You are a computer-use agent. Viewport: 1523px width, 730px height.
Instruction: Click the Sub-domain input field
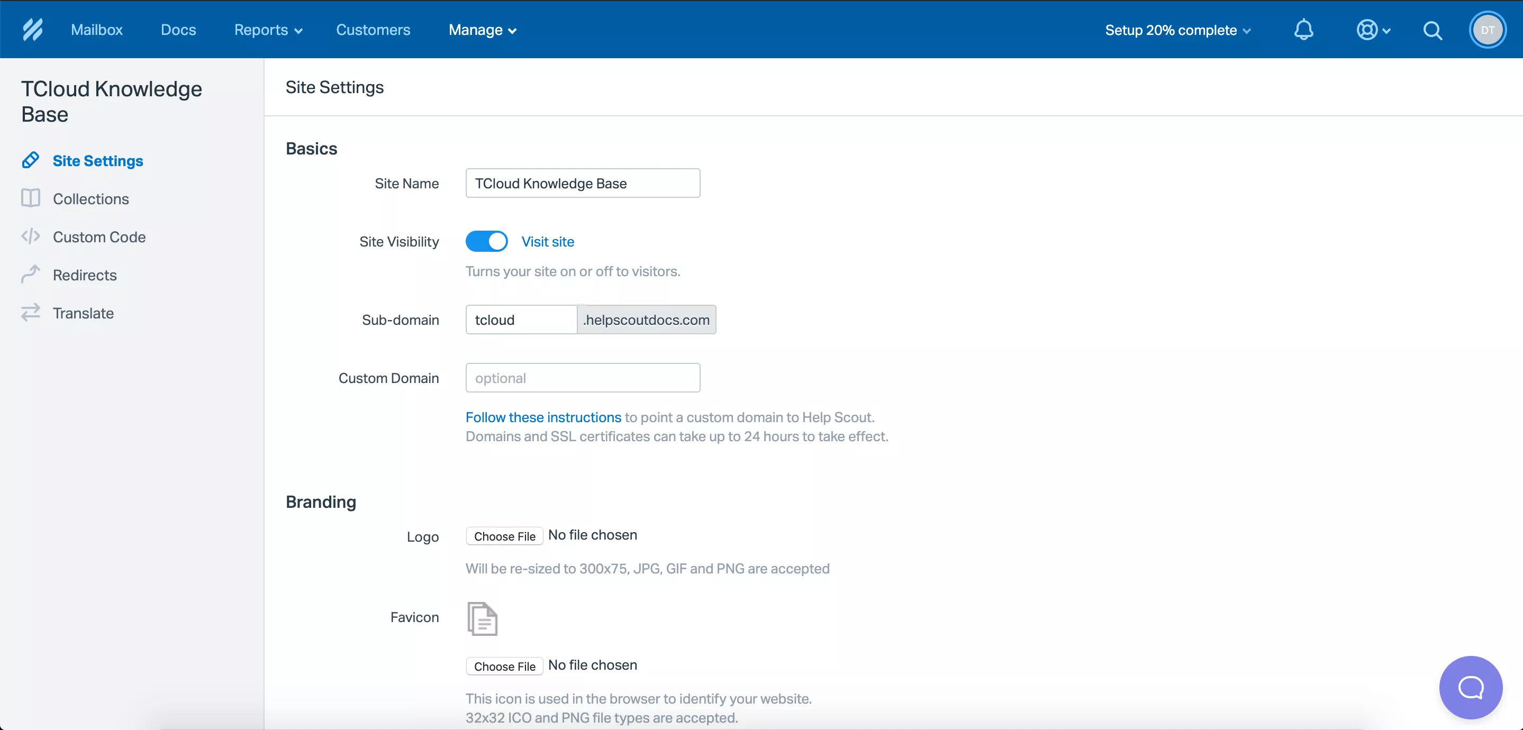point(521,319)
